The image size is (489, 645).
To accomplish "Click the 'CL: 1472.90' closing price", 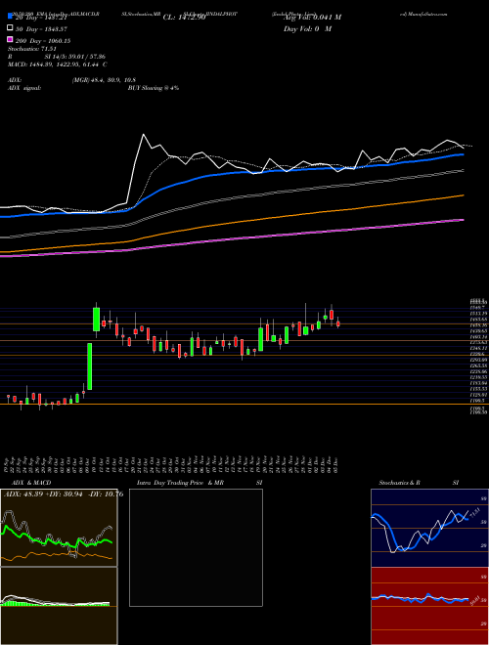I will point(184,18).
